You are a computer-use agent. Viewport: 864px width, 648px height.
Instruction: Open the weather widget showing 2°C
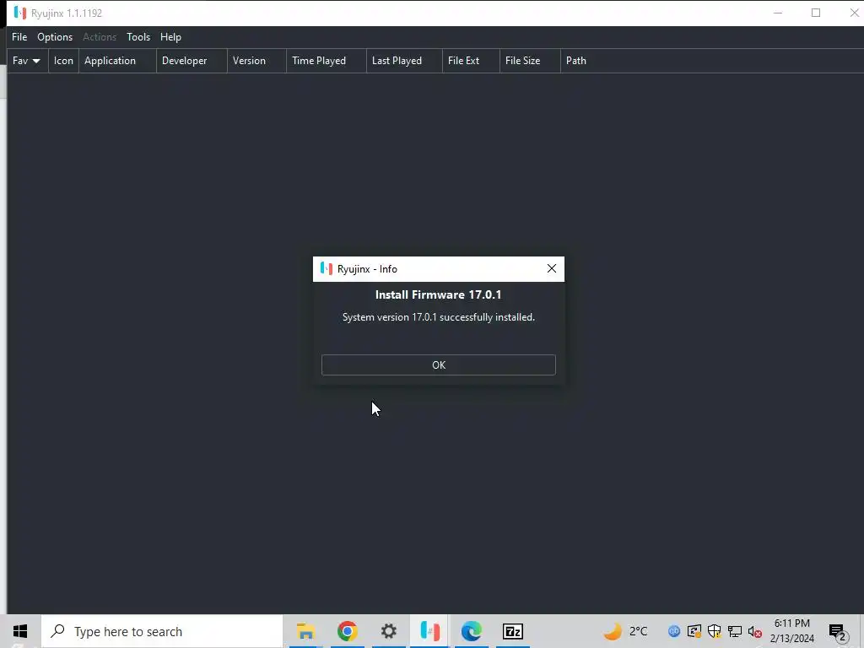626,631
